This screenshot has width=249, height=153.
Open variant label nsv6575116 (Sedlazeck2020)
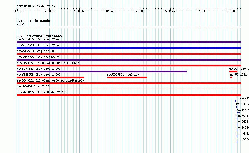39,39
